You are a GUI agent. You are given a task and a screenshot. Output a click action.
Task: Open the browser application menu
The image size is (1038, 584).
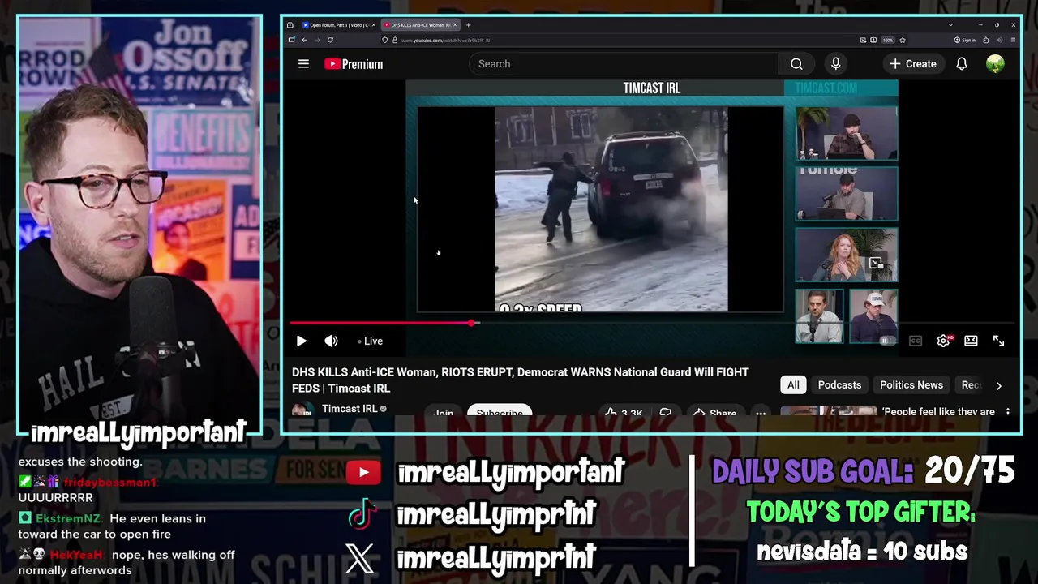tap(1014, 40)
